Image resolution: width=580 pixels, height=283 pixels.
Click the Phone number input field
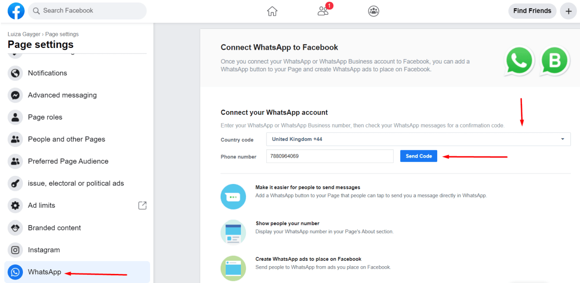click(330, 156)
